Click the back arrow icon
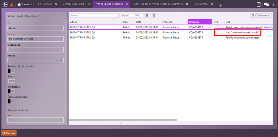Viewport: 278px width, 137px height. (x=5, y=4)
